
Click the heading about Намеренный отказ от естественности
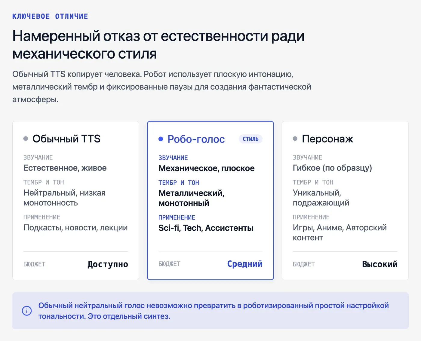158,45
